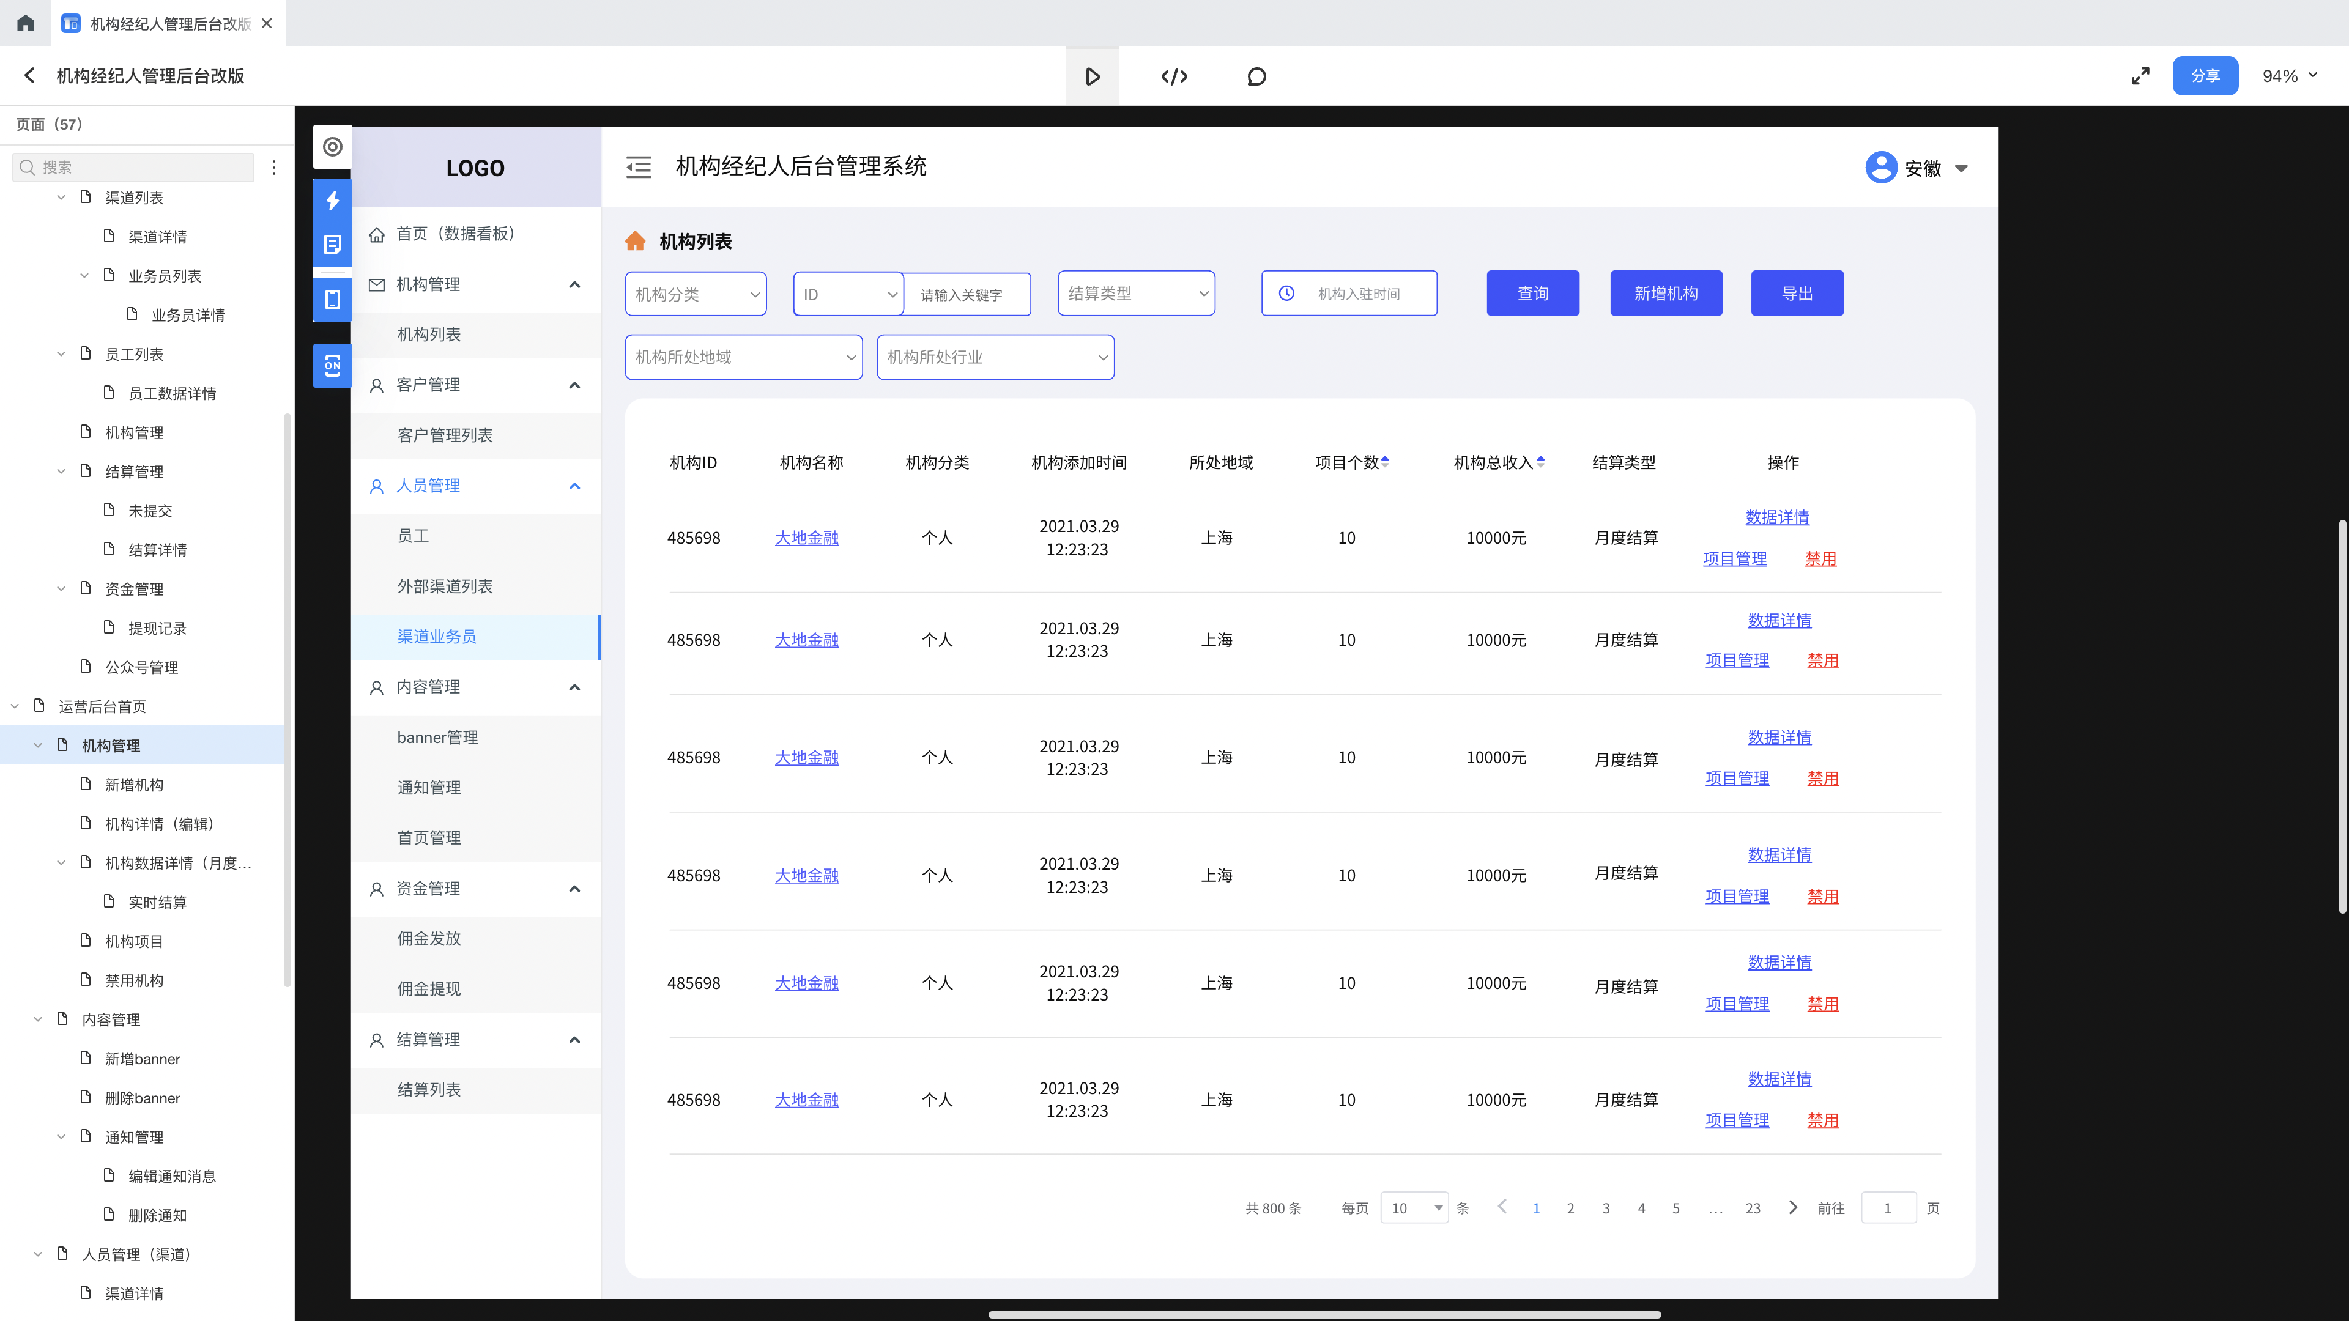Sort by 机构总收入 column arrows
The width and height of the screenshot is (2349, 1321).
[x=1540, y=462]
